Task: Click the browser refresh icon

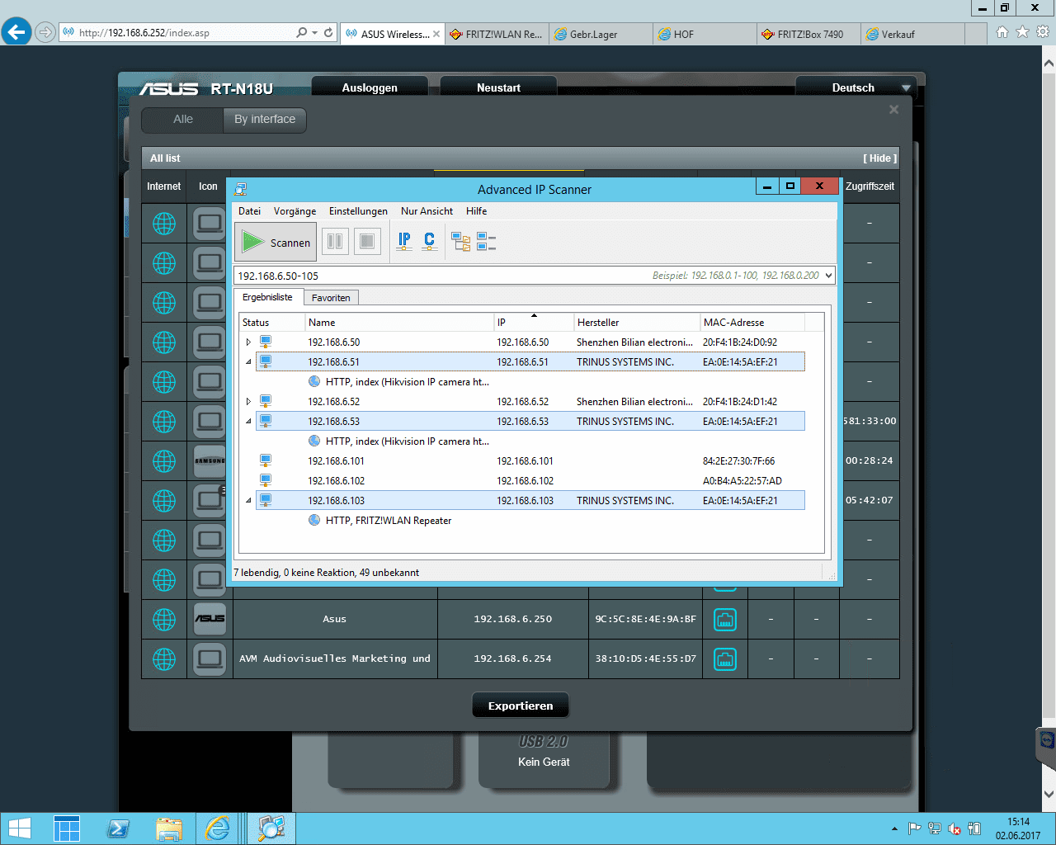Action: click(328, 33)
